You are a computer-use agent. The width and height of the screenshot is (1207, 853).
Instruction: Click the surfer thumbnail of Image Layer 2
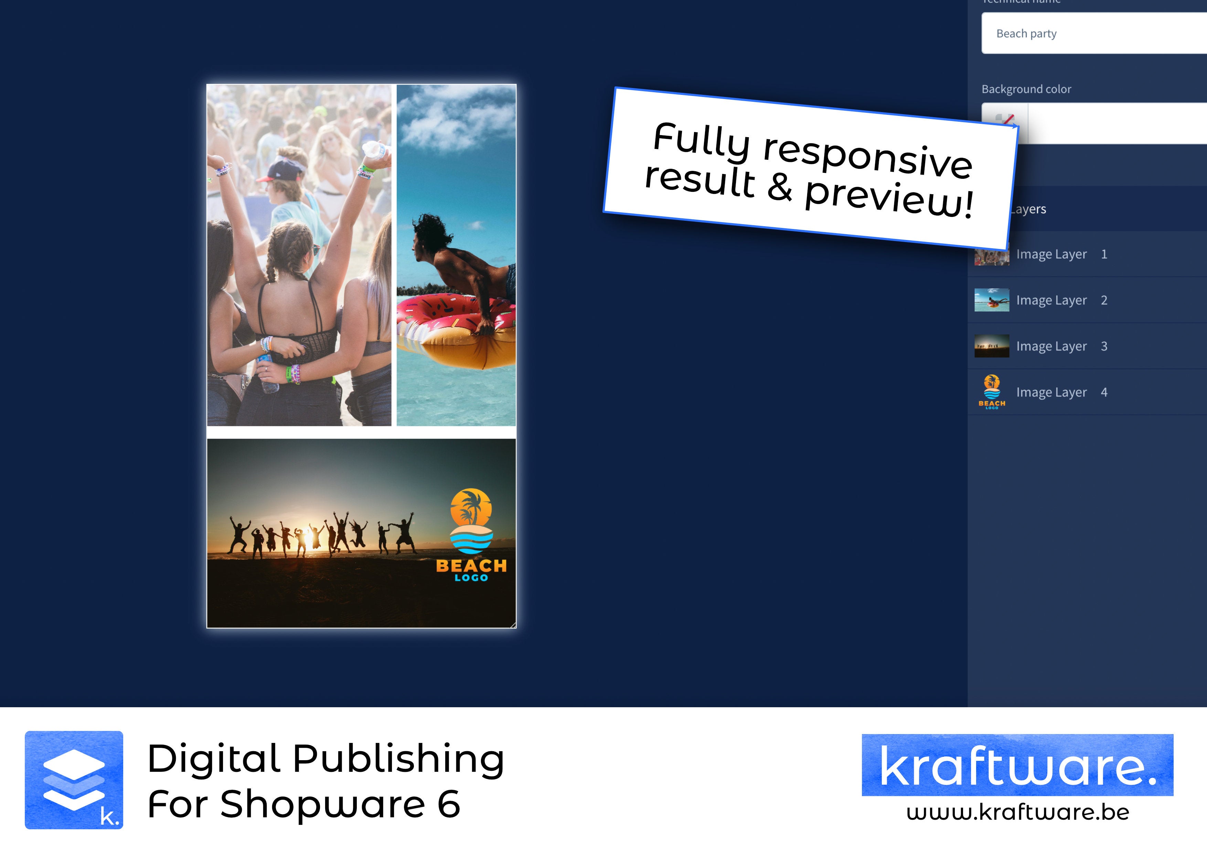click(992, 300)
